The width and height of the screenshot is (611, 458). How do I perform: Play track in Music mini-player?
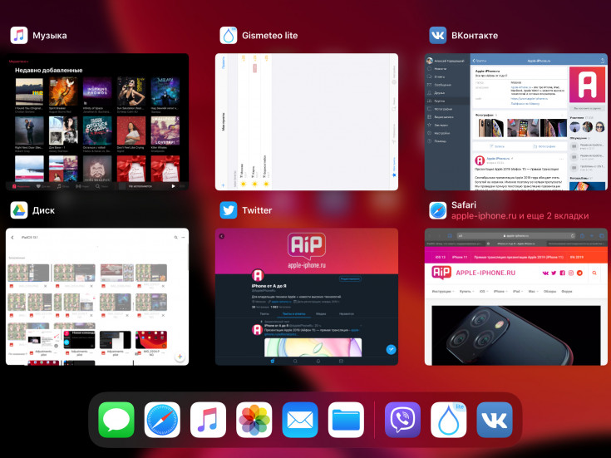click(174, 186)
